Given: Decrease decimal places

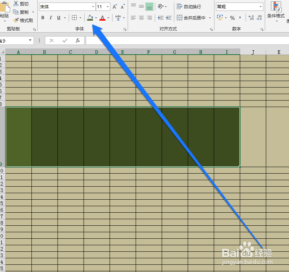Looking at the screenshot, I should click(259, 18).
